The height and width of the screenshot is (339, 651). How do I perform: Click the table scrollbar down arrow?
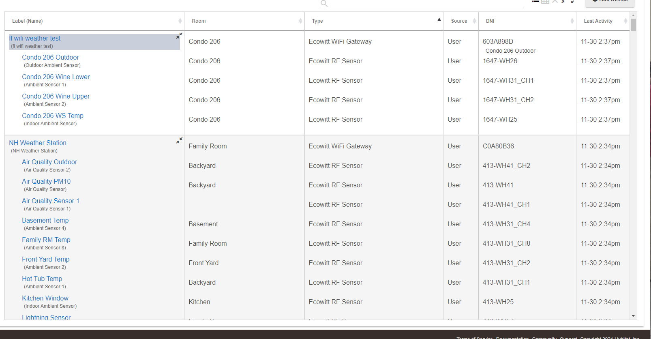pos(633,316)
